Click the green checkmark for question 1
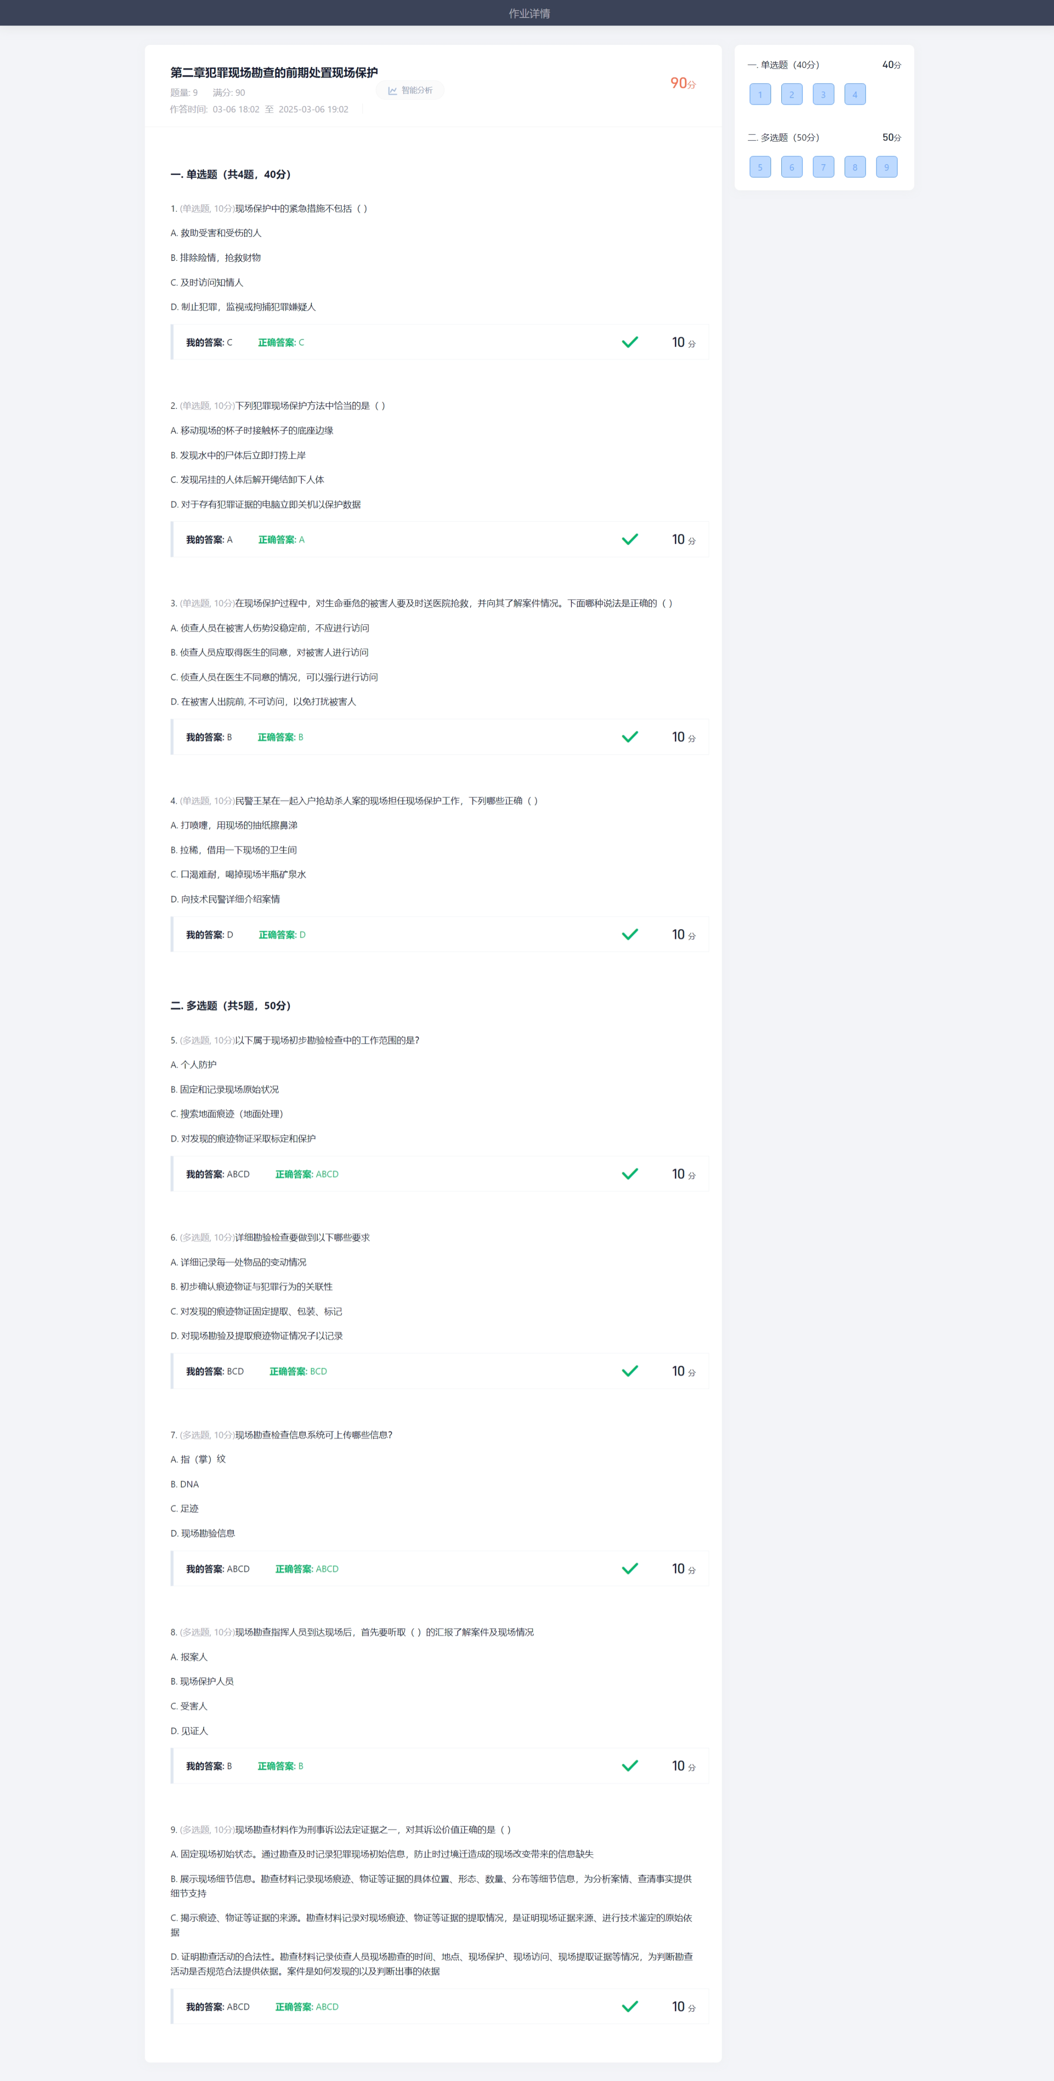This screenshot has width=1054, height=2081. click(630, 343)
